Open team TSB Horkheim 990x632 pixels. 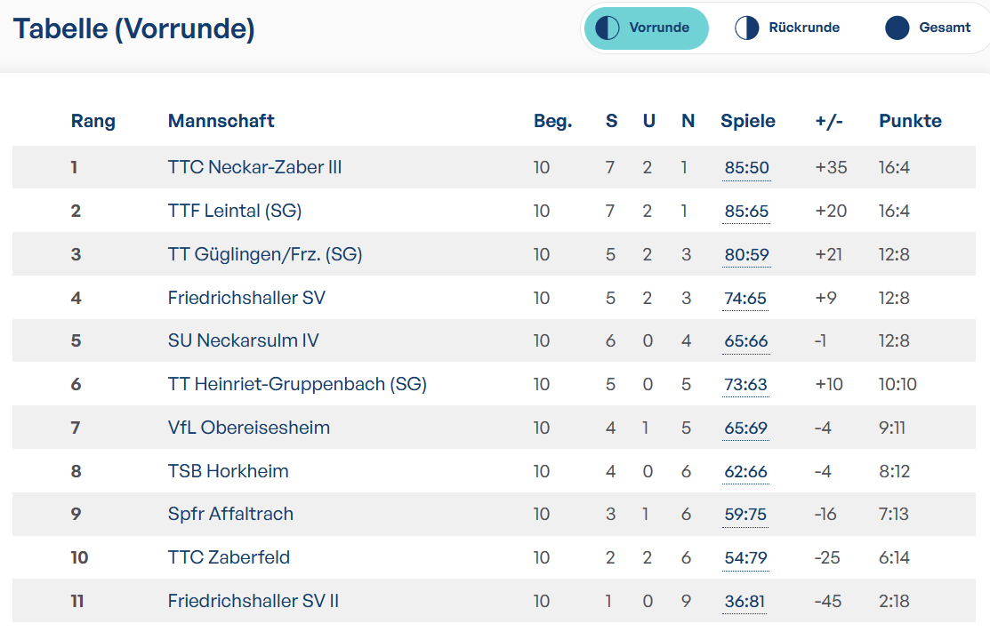[x=228, y=471]
